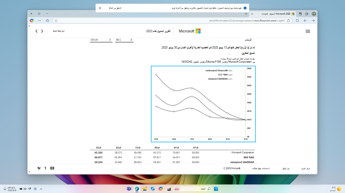Switch to Microsoft Edge on the taskbar
This screenshot has width=345, height=193.
tap(137, 189)
